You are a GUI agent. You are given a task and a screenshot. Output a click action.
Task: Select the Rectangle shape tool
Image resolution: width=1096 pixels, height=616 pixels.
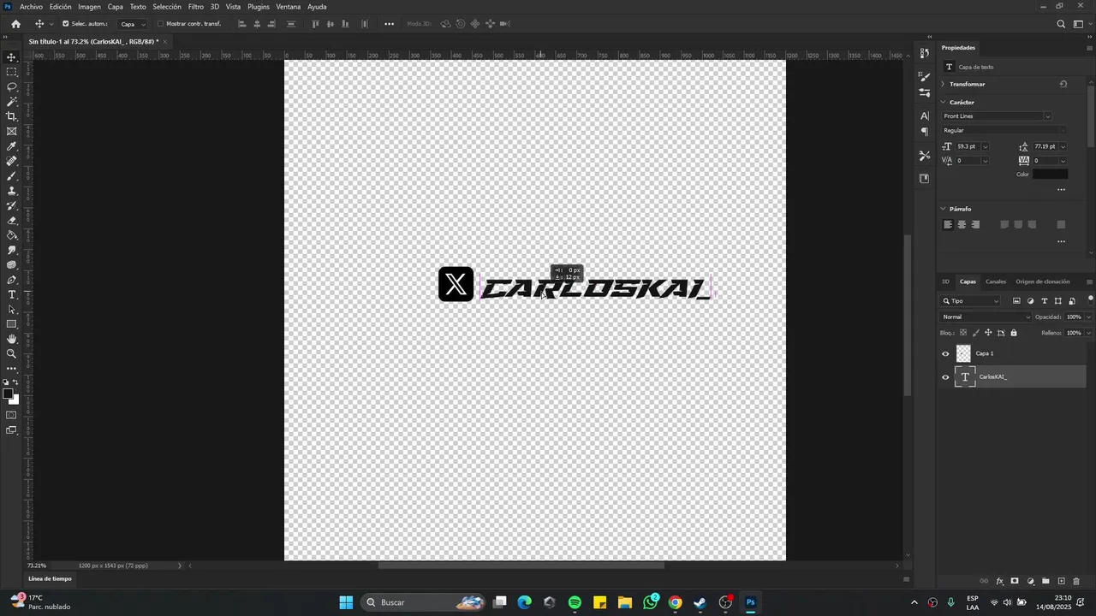point(12,324)
